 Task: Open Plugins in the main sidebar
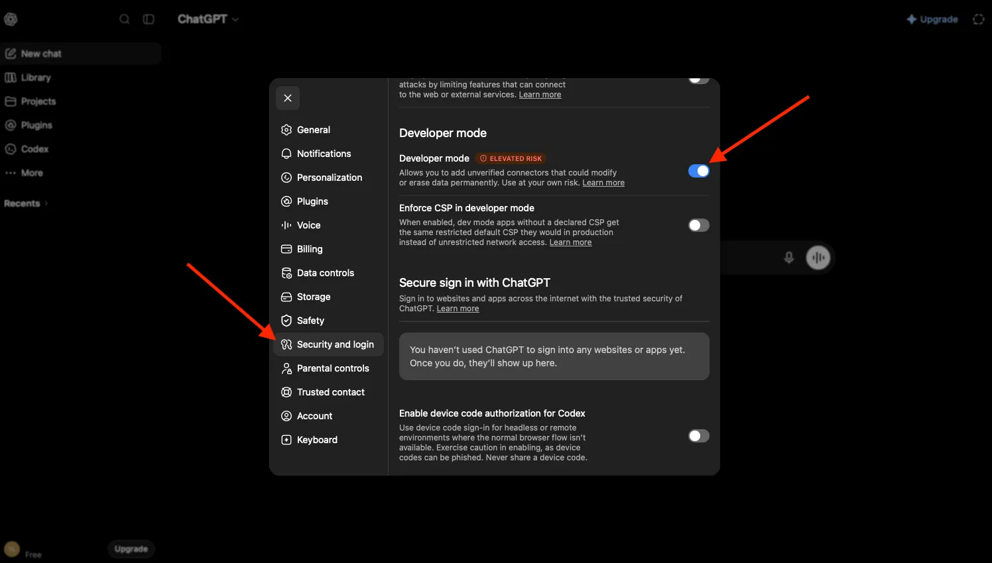tap(81, 125)
